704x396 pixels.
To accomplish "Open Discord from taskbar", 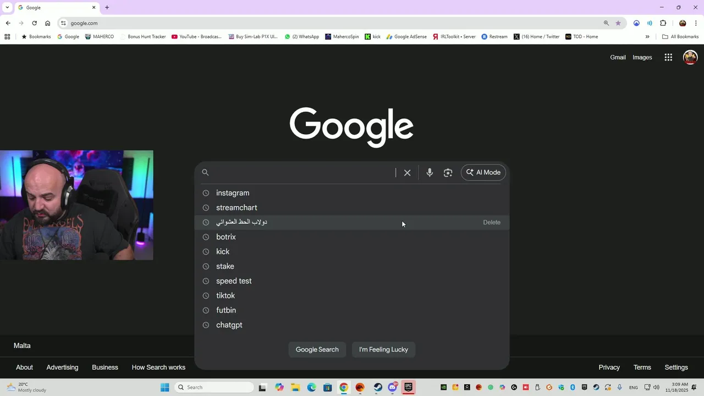I will [x=393, y=387].
